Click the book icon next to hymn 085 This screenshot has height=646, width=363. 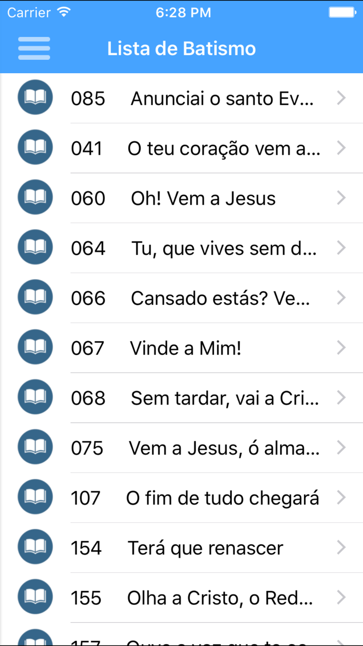(x=35, y=97)
